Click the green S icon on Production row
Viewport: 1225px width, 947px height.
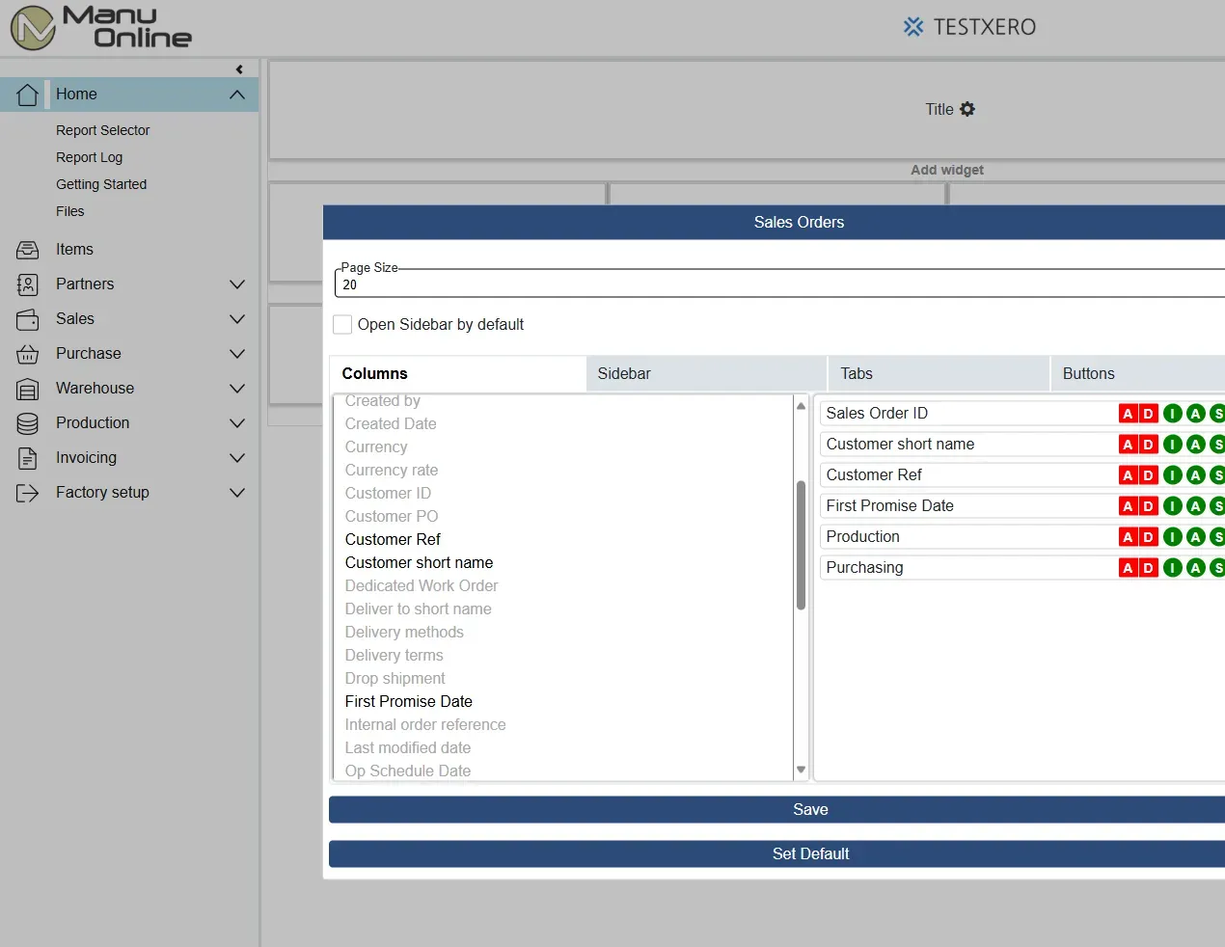click(x=1217, y=536)
